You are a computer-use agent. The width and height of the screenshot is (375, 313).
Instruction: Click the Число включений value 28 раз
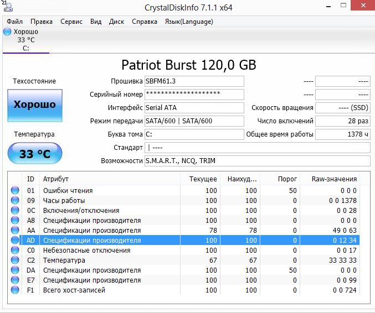343,121
